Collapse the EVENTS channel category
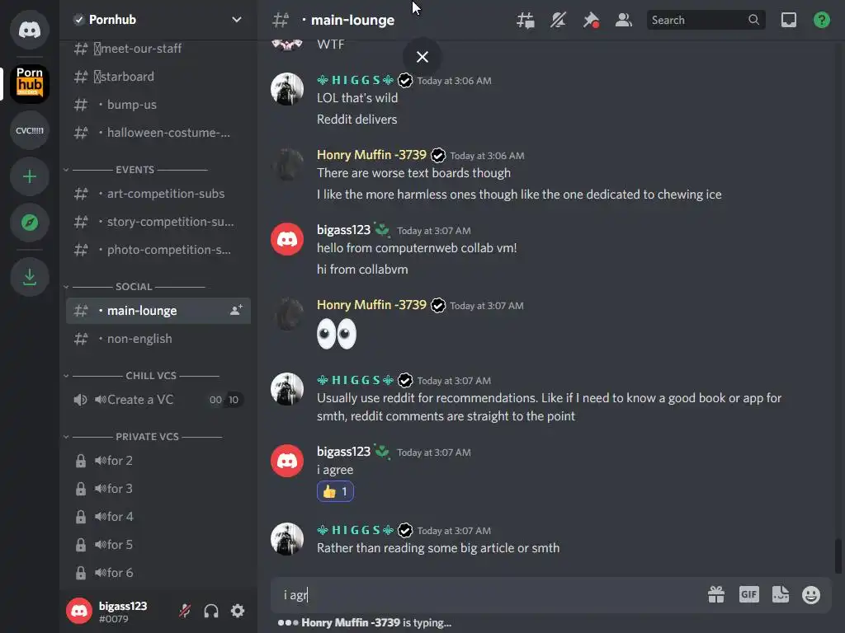Screen dimensions: 845x633 tap(135, 170)
